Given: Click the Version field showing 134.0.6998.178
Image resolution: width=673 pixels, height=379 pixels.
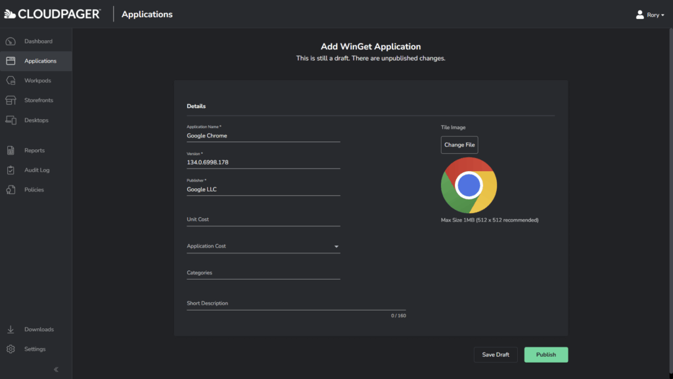Looking at the screenshot, I should [263, 163].
